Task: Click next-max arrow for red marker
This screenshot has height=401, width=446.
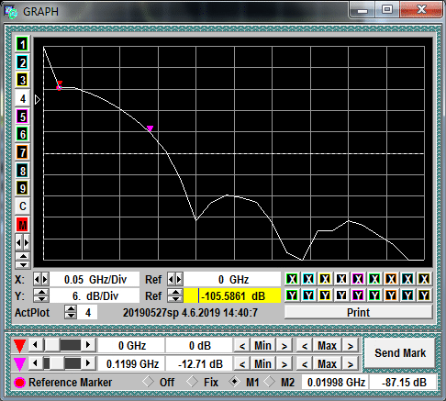Action: pos(350,346)
